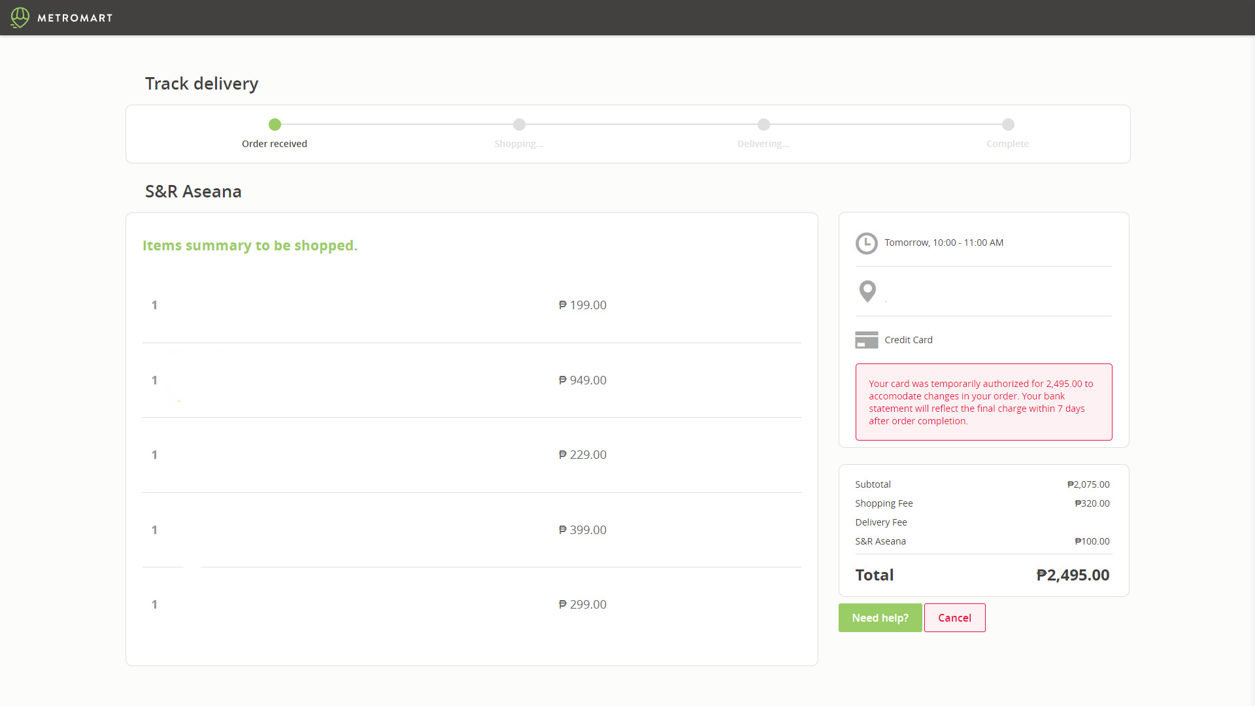Click the ₱ 399.00 item price

582,530
